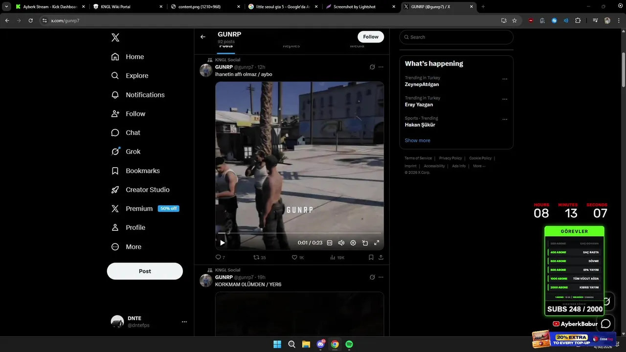
Task: Bookmark this page with star icon
Action: coord(514,21)
